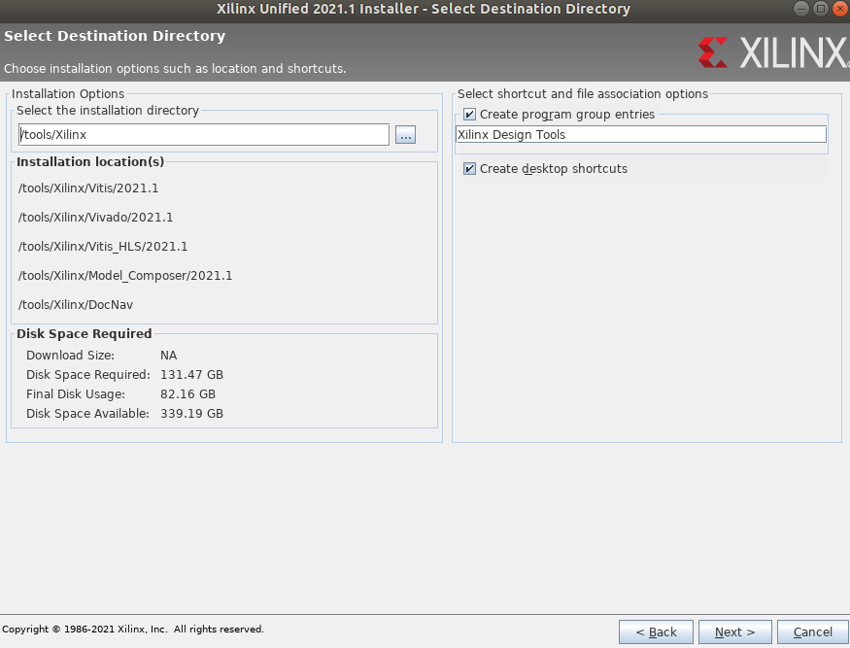Select the /tools/Xilinx/Model_Composer/2021.1 location text
Viewport: 850px width, 648px height.
click(x=125, y=276)
